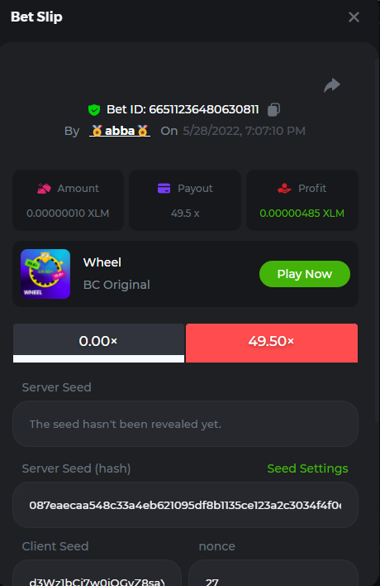Screen dimensions: 380x586
Task: Click the Amount icon
Action: click(44, 189)
